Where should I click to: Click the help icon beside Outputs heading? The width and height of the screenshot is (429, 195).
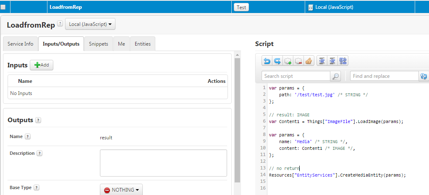(x=38, y=120)
